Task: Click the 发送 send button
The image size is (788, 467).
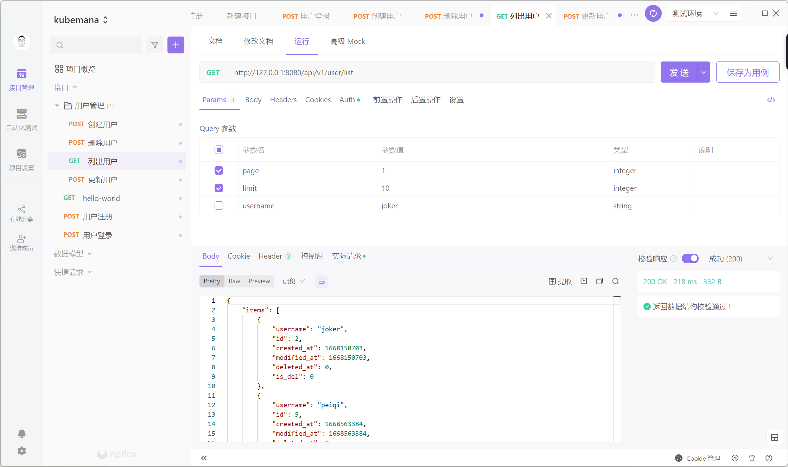Action: click(679, 72)
